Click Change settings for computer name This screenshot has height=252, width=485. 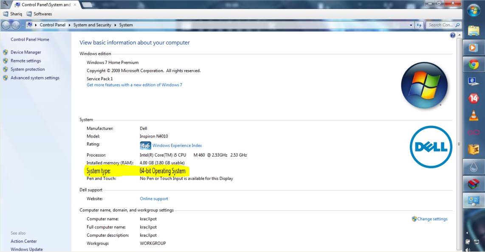[x=432, y=219]
